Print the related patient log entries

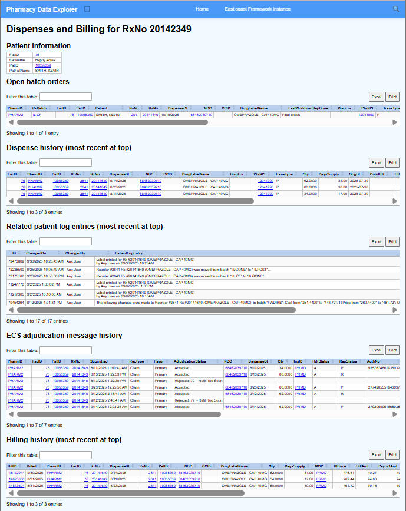pyautogui.click(x=392, y=241)
